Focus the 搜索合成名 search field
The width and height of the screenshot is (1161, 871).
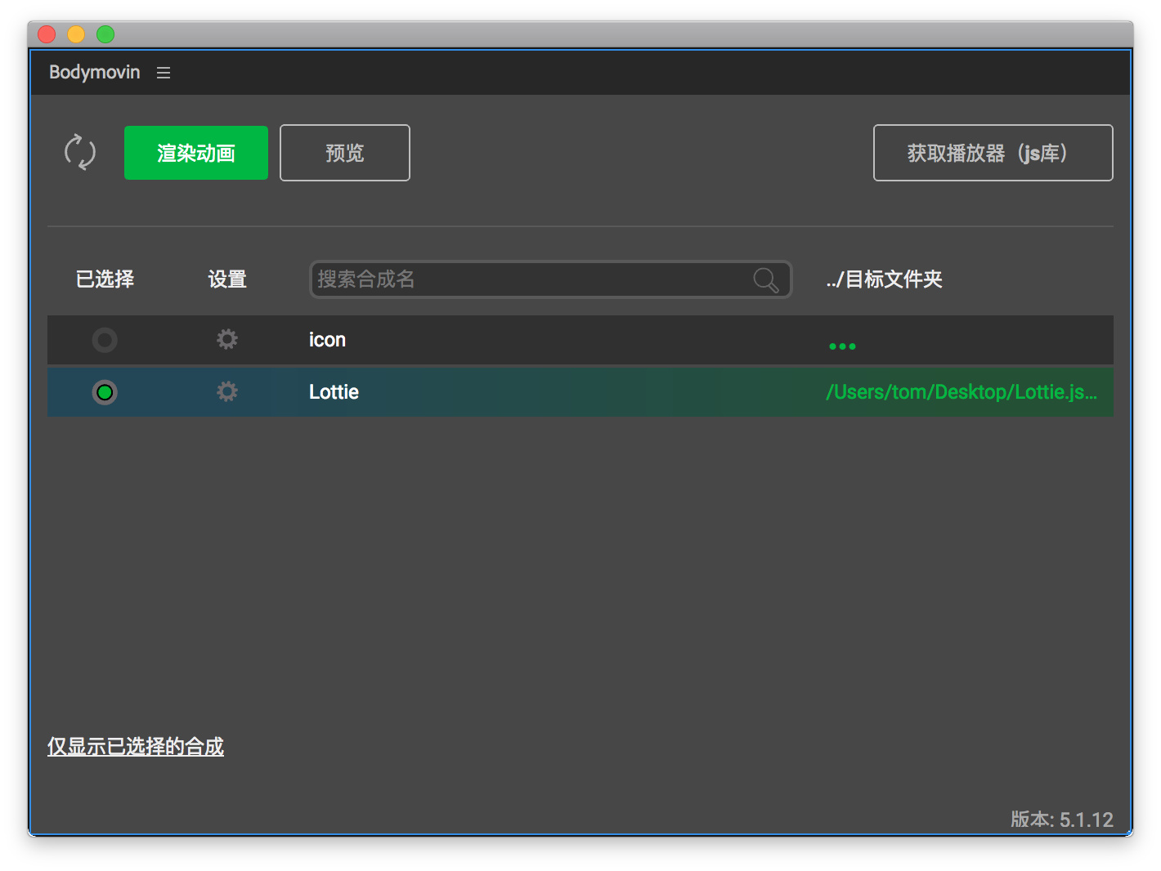coord(551,279)
